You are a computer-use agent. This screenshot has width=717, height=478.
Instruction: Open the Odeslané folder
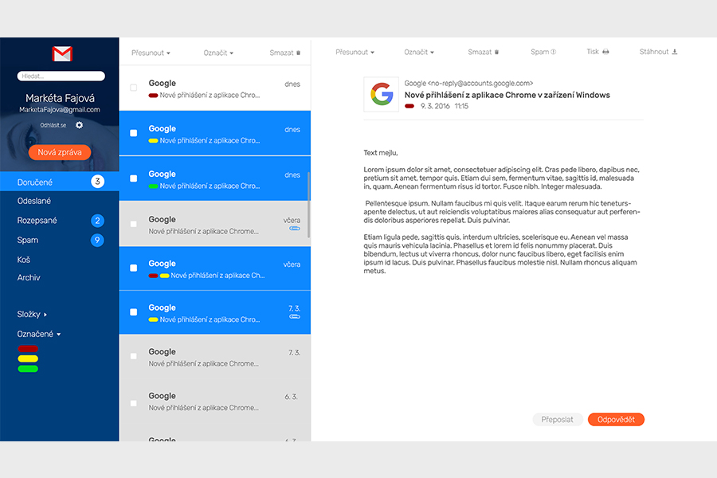coord(34,202)
